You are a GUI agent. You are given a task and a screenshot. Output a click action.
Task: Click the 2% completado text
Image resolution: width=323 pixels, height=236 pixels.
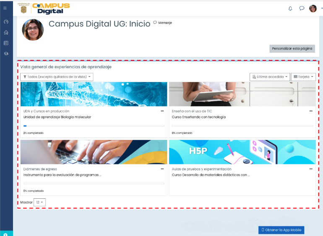click(x=34, y=133)
